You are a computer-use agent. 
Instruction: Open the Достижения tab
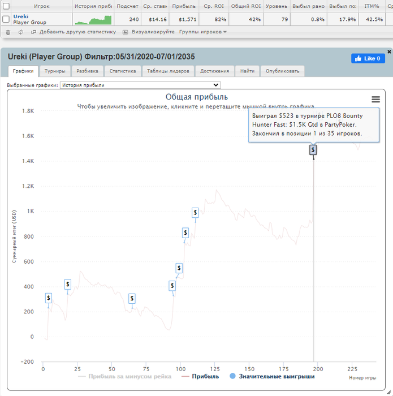[x=214, y=71]
